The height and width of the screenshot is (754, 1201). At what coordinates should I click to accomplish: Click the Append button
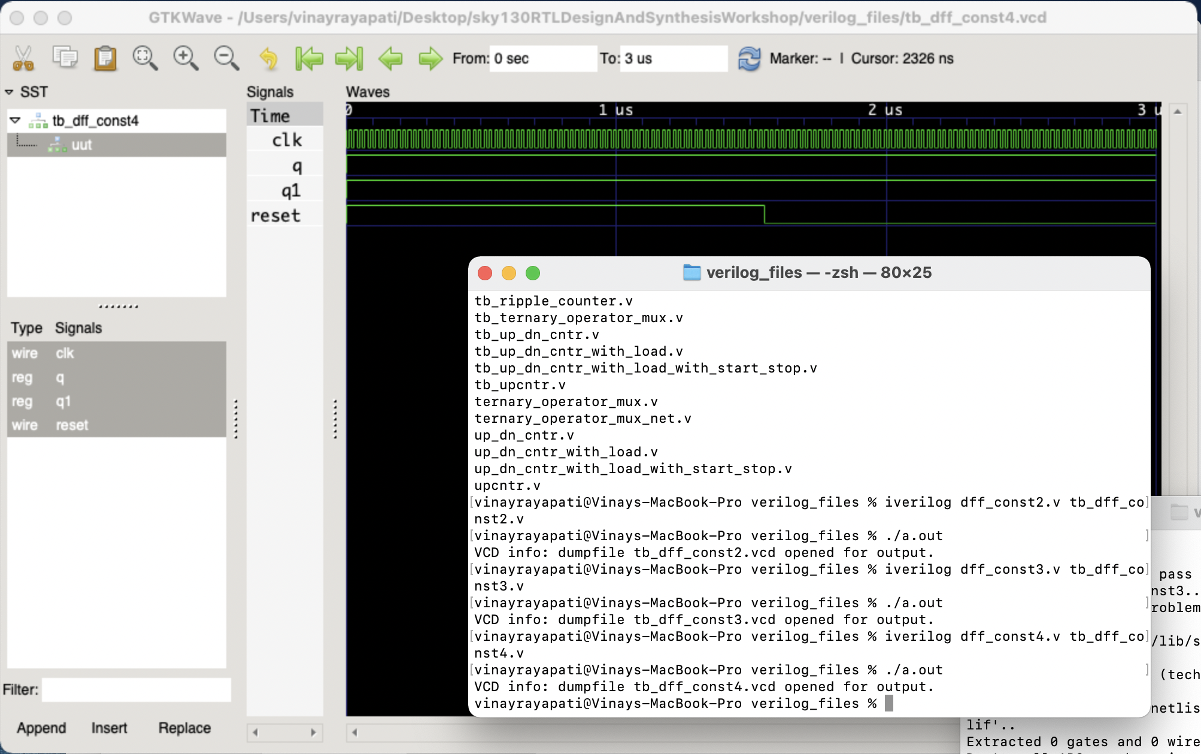(42, 728)
